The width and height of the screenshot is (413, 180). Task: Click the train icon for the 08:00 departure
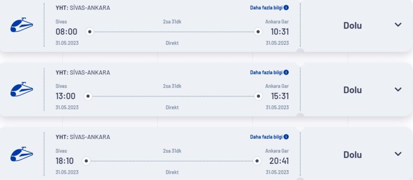[21, 25]
